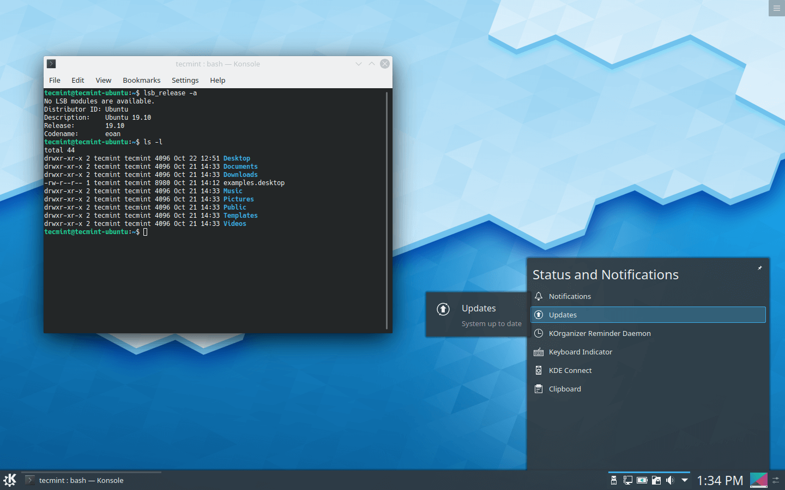This screenshot has height=490, width=785.
Task: Open the Clipboard manager icon
Action: [539, 389]
